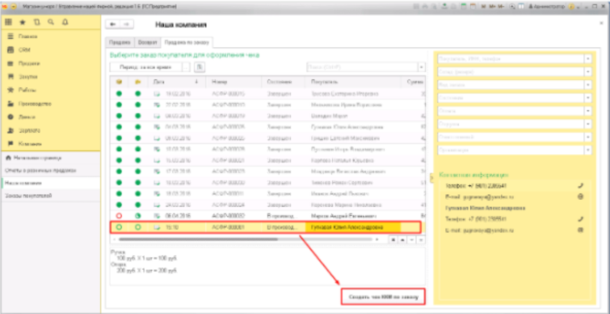Expand the buyer, INN, phone filter dropdown

(588, 59)
